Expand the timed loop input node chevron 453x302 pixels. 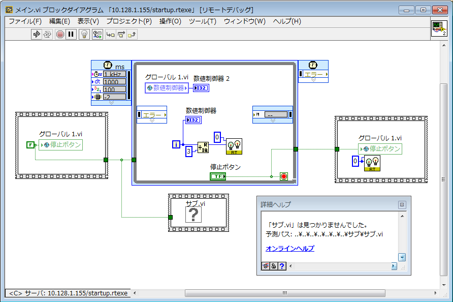click(111, 103)
